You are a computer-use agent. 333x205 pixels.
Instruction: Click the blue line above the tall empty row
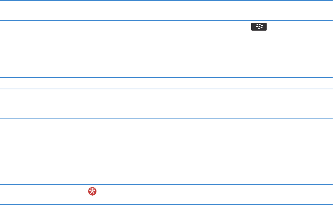(166, 118)
